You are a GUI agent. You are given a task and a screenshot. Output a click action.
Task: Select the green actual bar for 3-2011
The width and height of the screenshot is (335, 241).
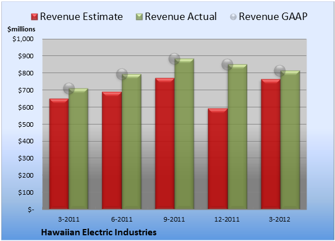tap(78, 148)
